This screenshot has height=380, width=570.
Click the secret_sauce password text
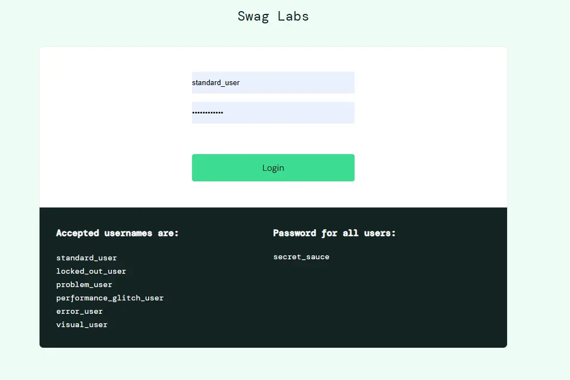(301, 257)
